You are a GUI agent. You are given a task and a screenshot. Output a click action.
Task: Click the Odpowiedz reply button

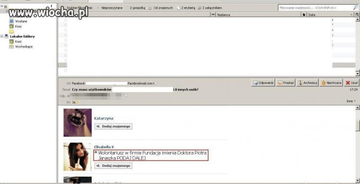coord(264,83)
